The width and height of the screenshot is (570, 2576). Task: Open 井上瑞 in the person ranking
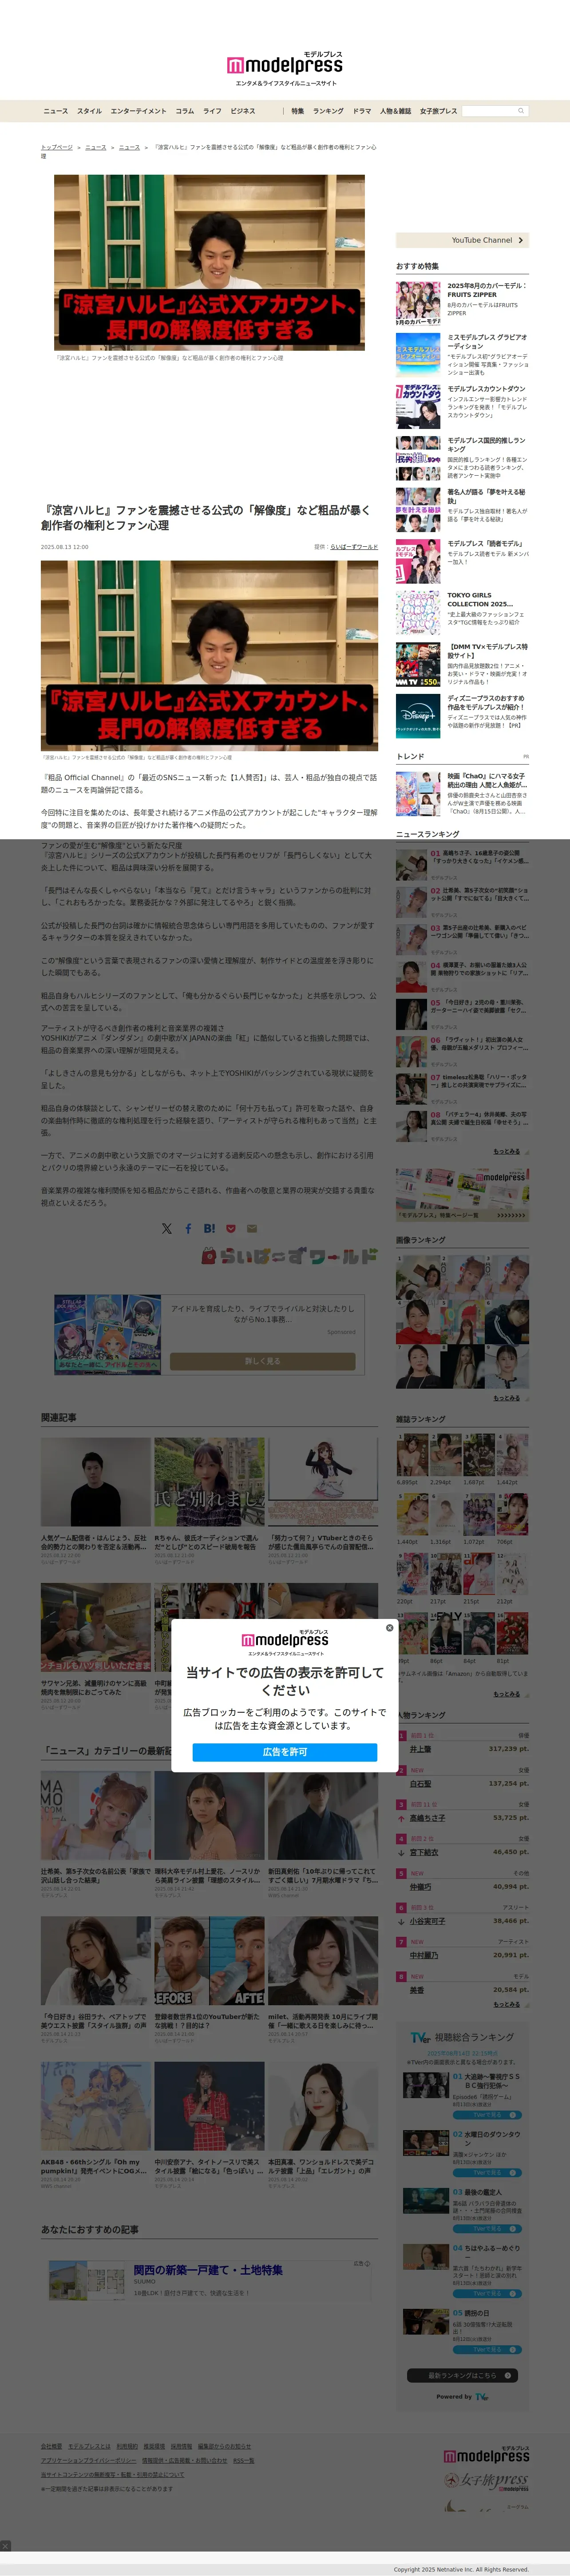[x=420, y=1749]
